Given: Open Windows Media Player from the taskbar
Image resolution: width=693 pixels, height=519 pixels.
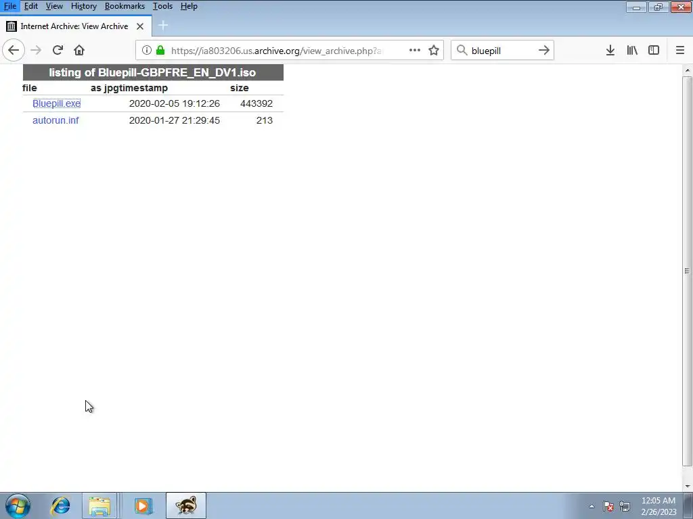Looking at the screenshot, I should pyautogui.click(x=143, y=505).
